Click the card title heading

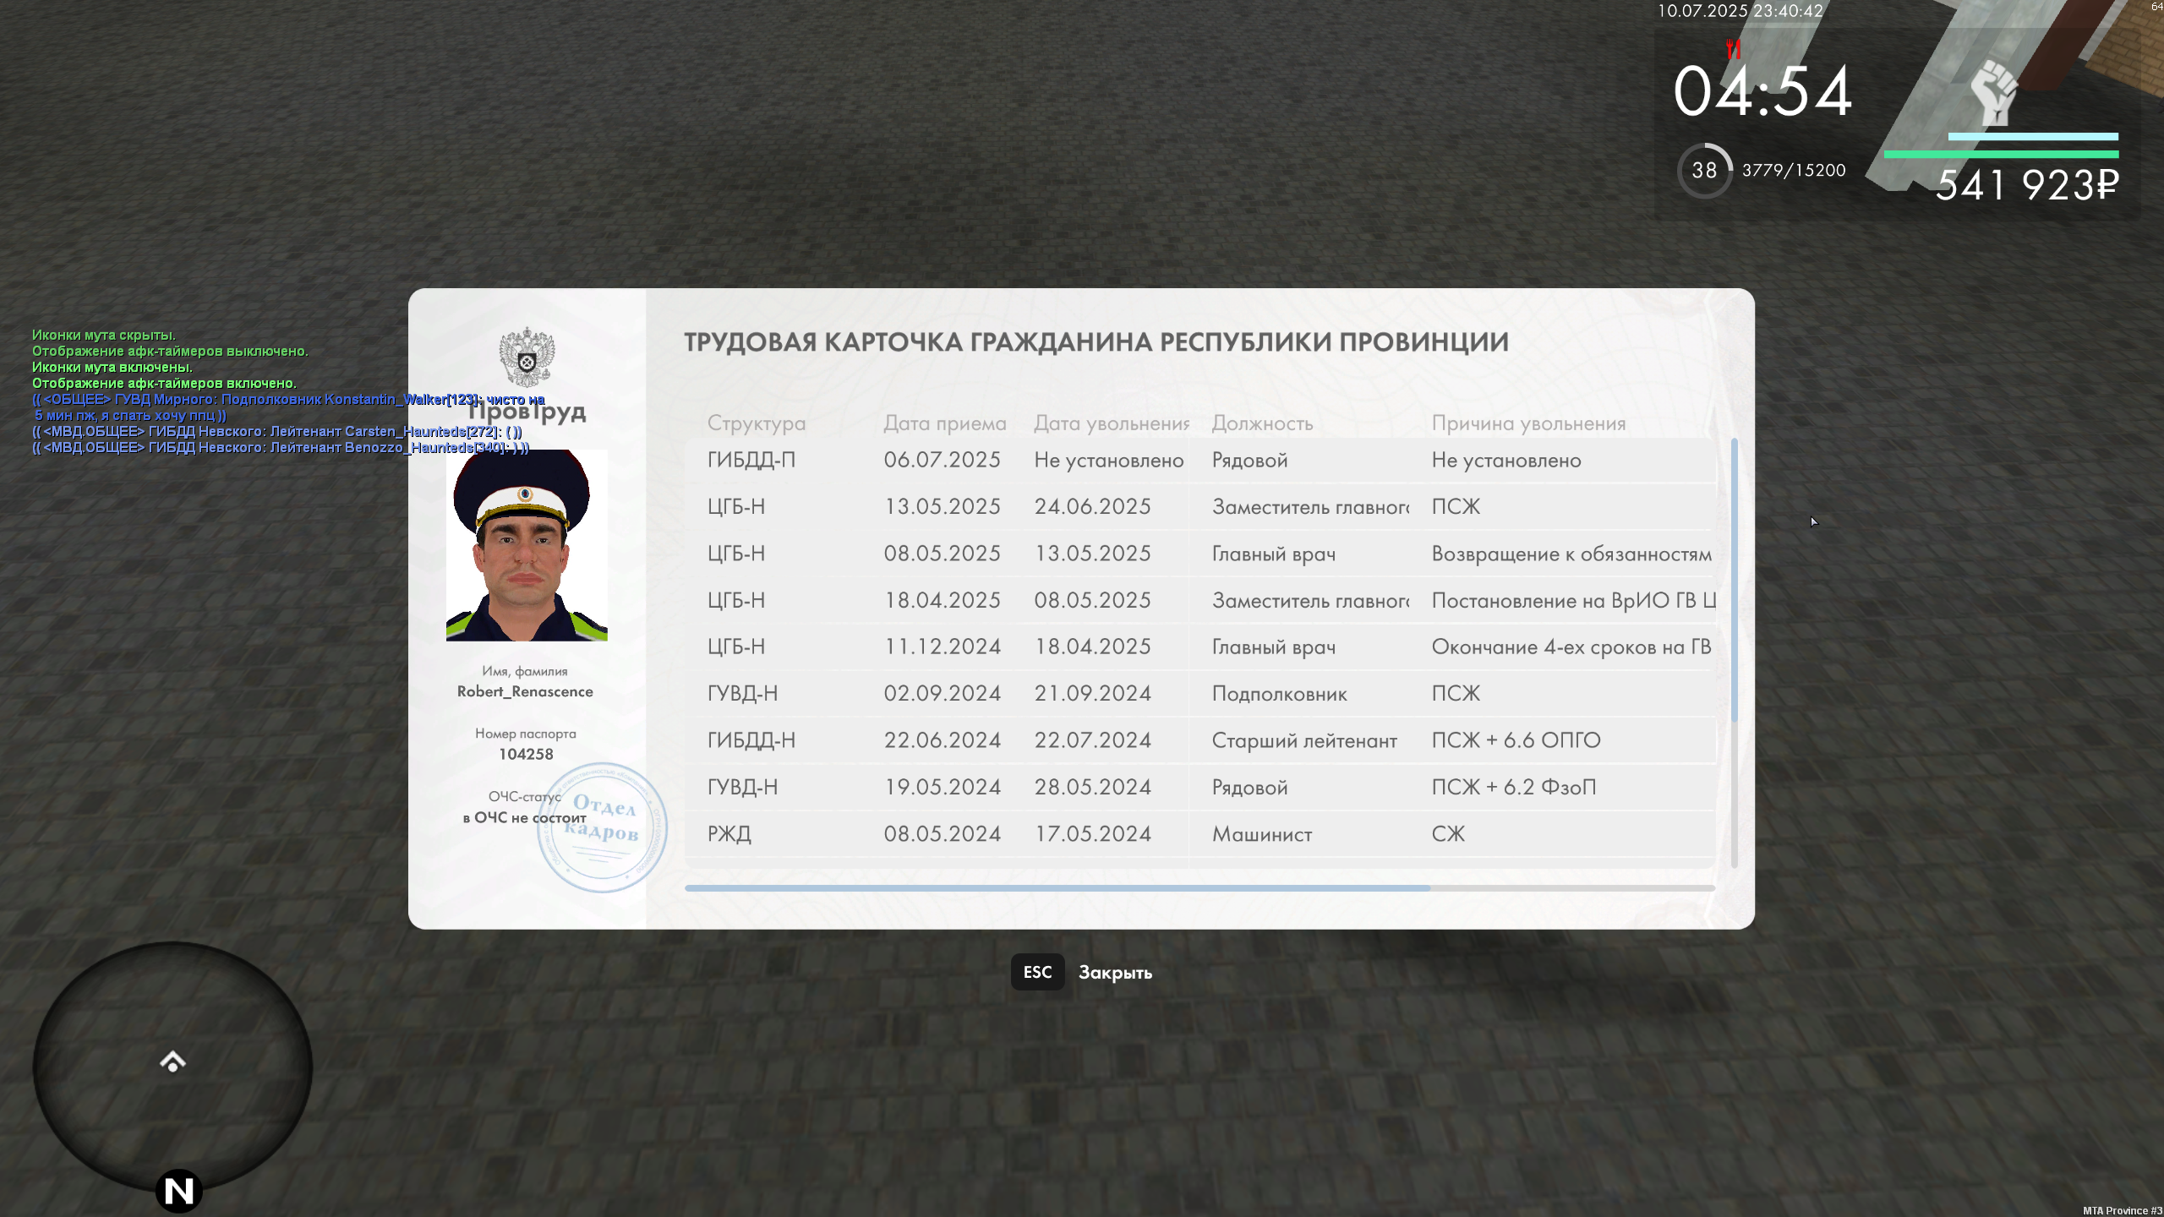point(1096,342)
